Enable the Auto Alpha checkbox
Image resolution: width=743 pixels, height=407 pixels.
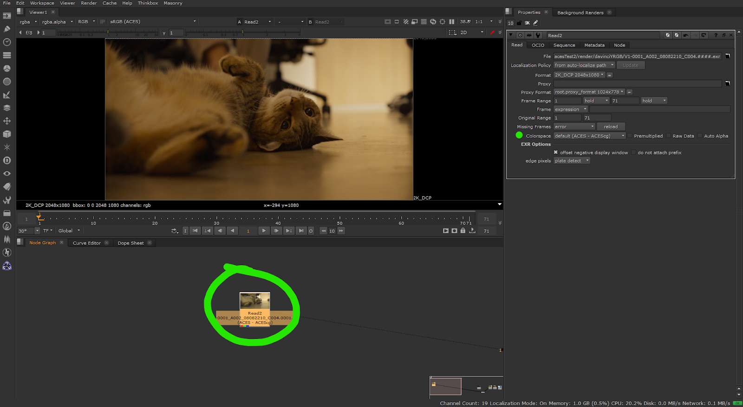[700, 136]
